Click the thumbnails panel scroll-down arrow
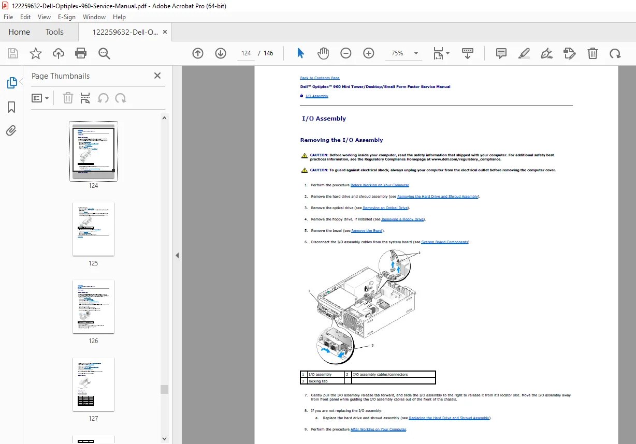Image resolution: width=636 pixels, height=444 pixels. [165, 439]
